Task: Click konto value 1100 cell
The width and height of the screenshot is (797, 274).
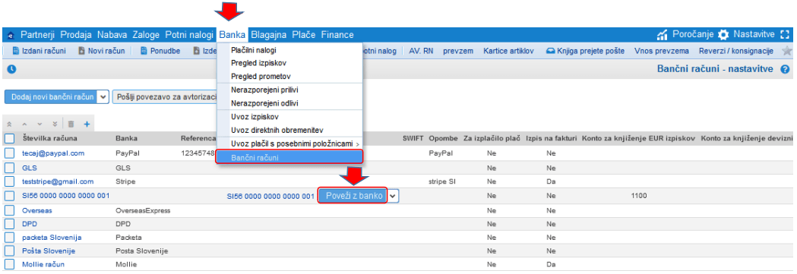Action: 639,196
